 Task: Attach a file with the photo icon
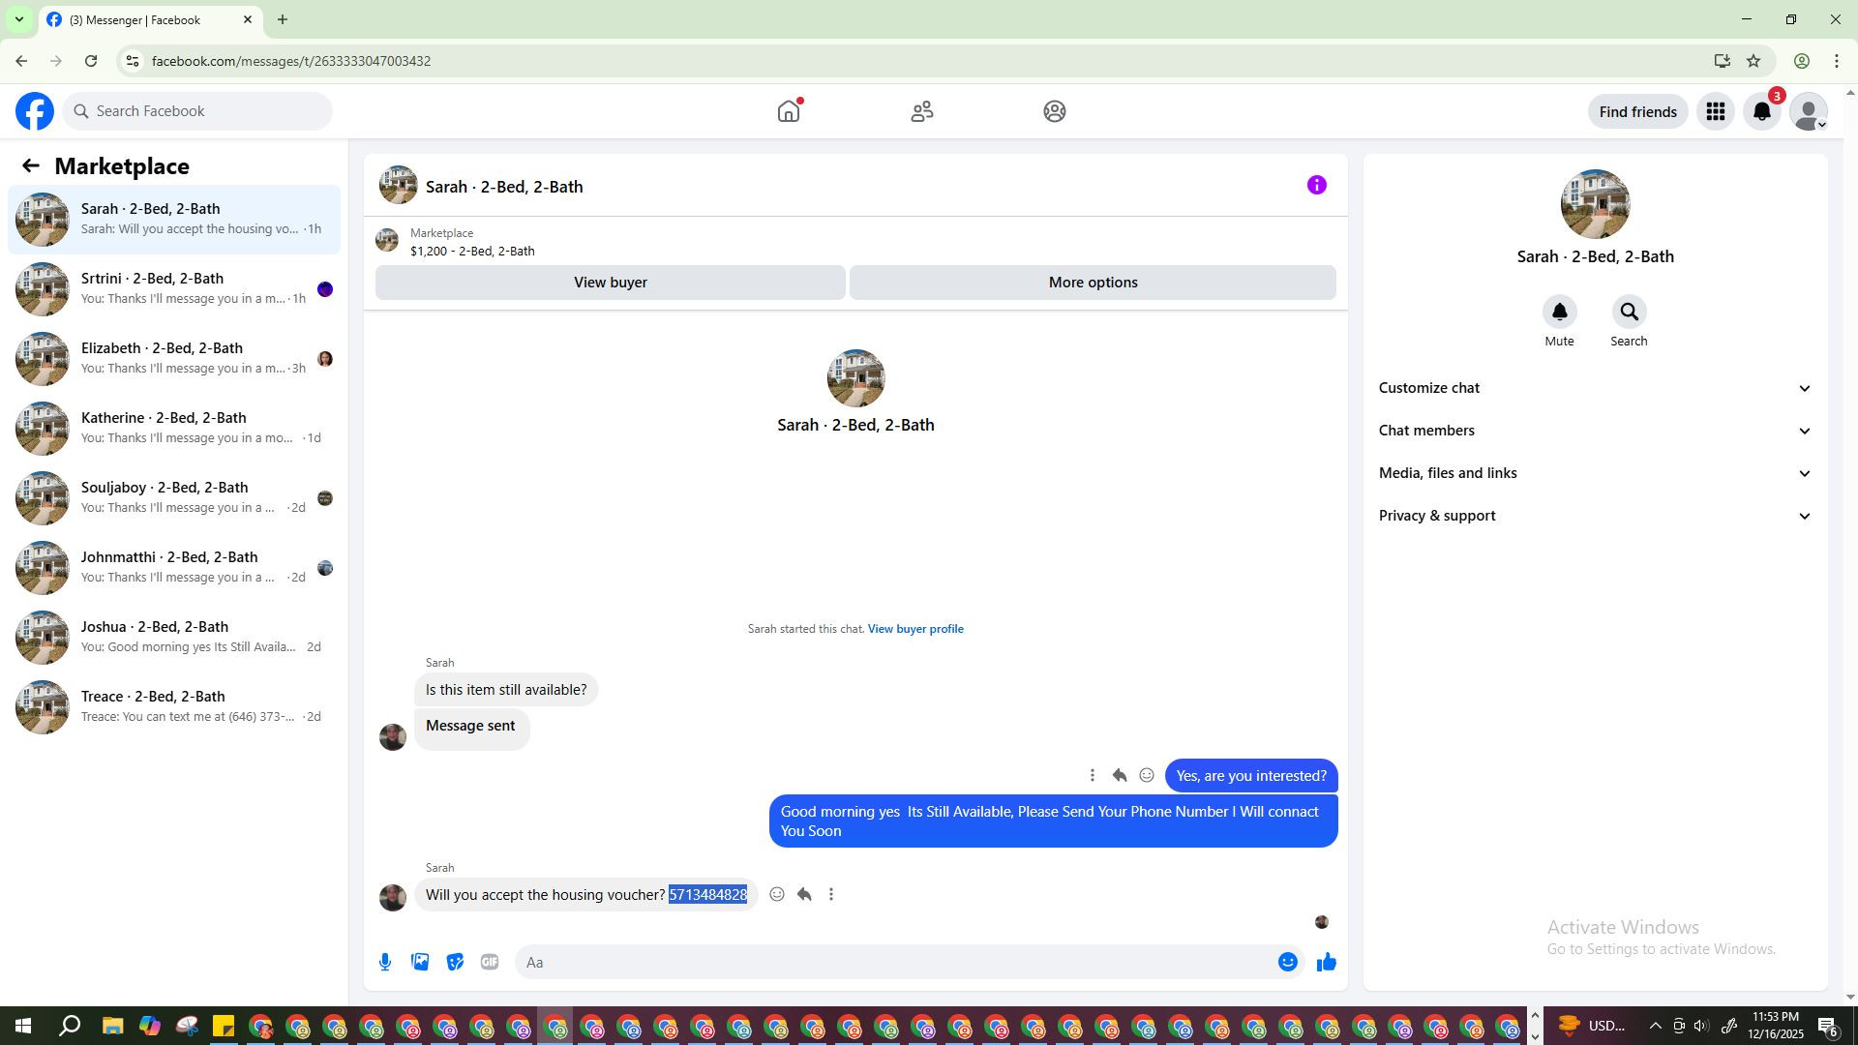click(420, 962)
